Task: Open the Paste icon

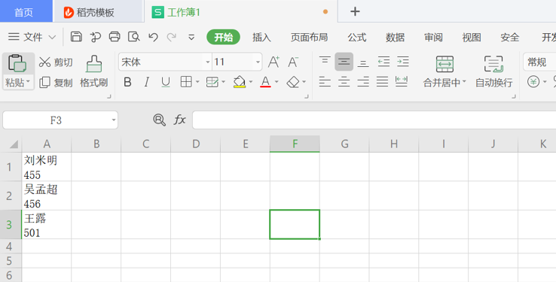Action: point(17,64)
